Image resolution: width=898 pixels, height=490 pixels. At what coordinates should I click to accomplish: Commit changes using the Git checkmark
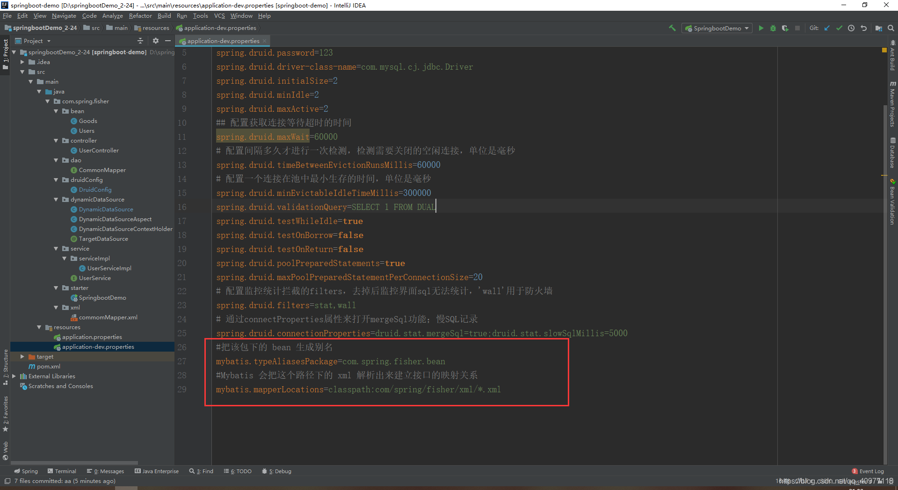point(839,28)
